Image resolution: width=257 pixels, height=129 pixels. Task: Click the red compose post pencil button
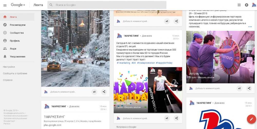pos(251,119)
